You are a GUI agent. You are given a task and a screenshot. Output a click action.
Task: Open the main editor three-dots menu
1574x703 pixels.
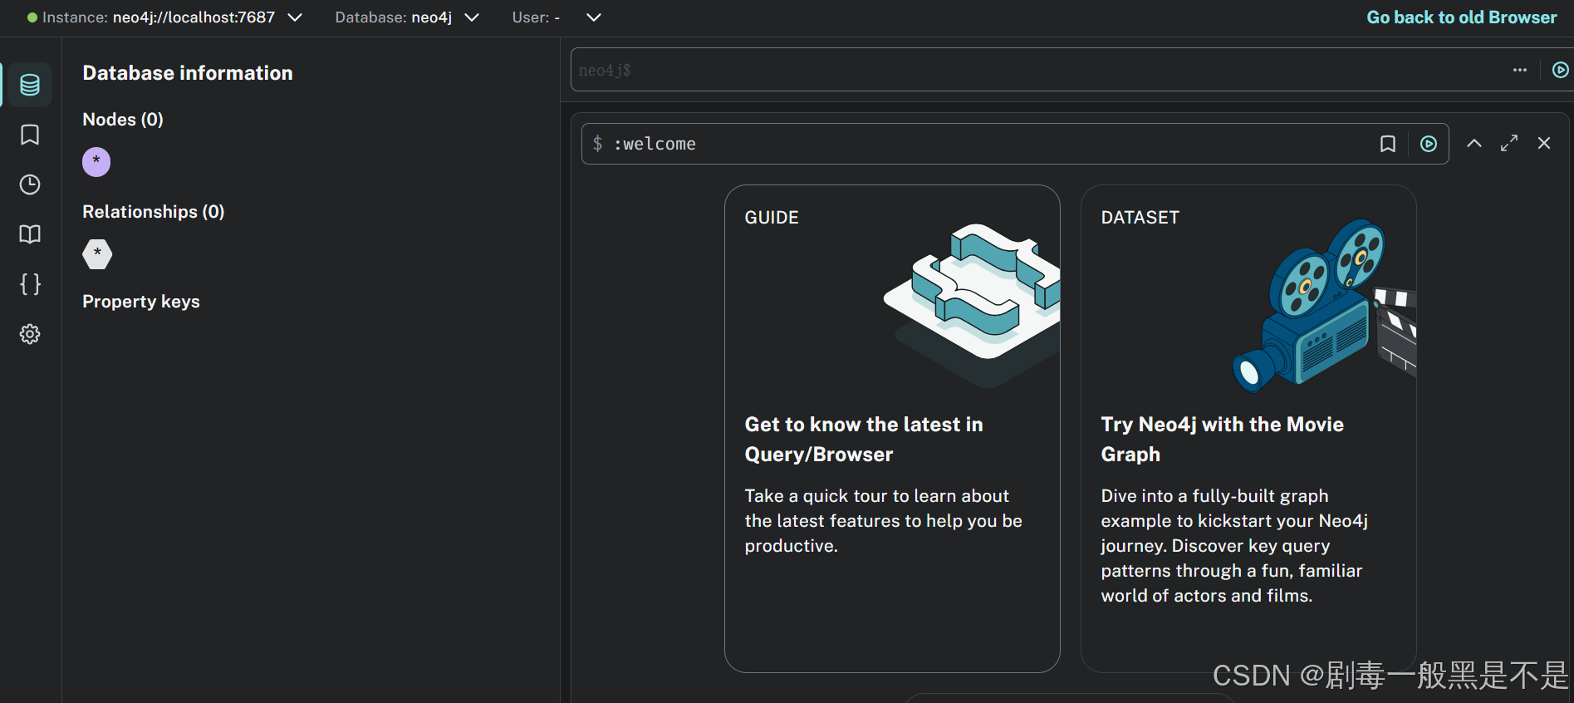[x=1520, y=70]
